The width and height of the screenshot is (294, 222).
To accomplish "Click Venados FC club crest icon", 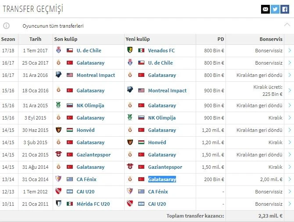I will (x=129, y=51).
